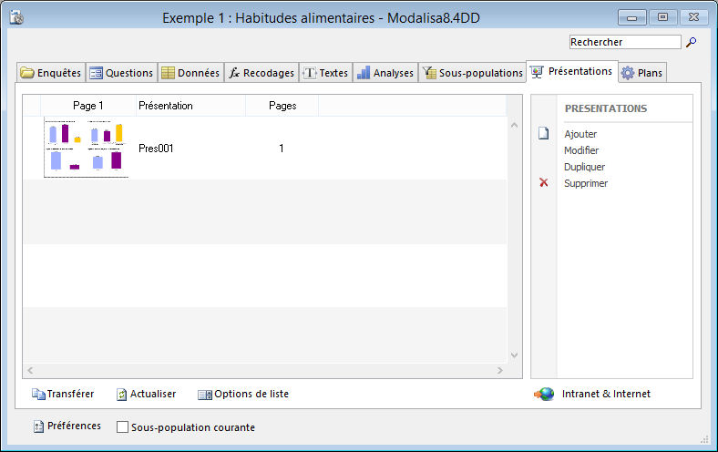Screen dimensions: 718x452
Task: Go to the Plans tab
Action: tap(641, 73)
